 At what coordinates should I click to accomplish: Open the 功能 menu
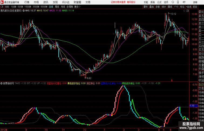pyautogui.click(x=146, y=2)
